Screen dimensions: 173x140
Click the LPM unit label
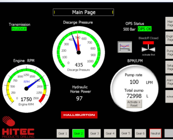149,83
